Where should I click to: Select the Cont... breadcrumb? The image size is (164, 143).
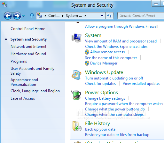[x=54, y=16]
